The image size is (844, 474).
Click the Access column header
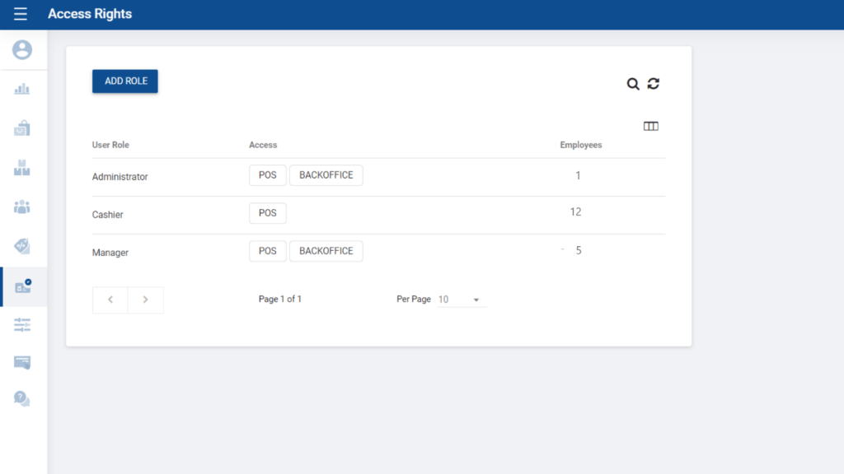pyautogui.click(x=263, y=145)
